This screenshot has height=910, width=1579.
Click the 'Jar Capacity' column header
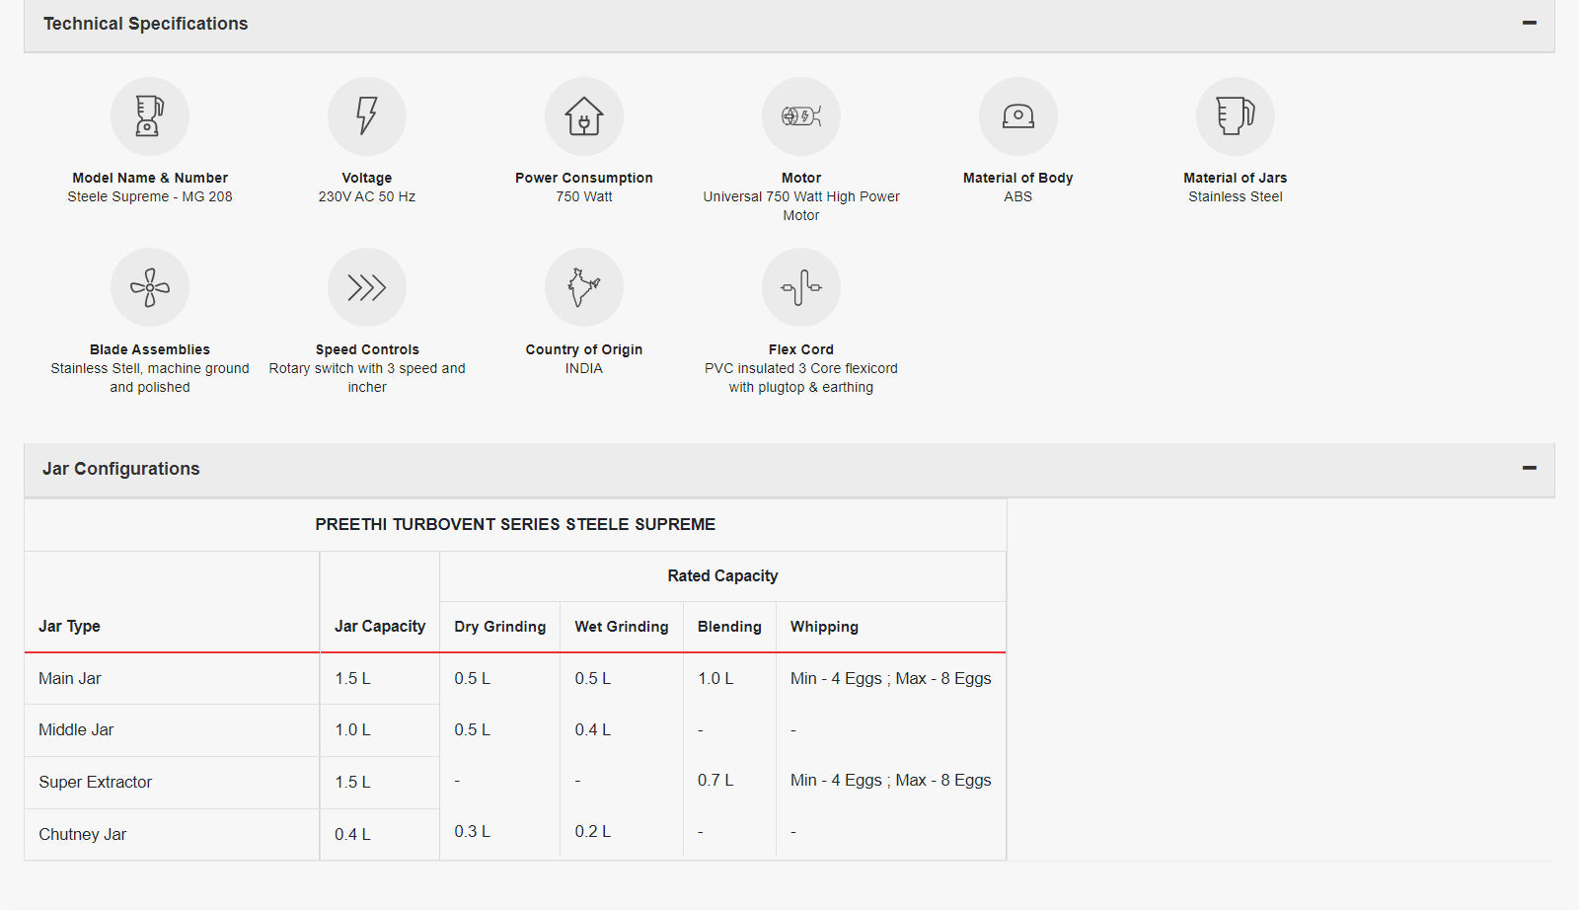(380, 626)
